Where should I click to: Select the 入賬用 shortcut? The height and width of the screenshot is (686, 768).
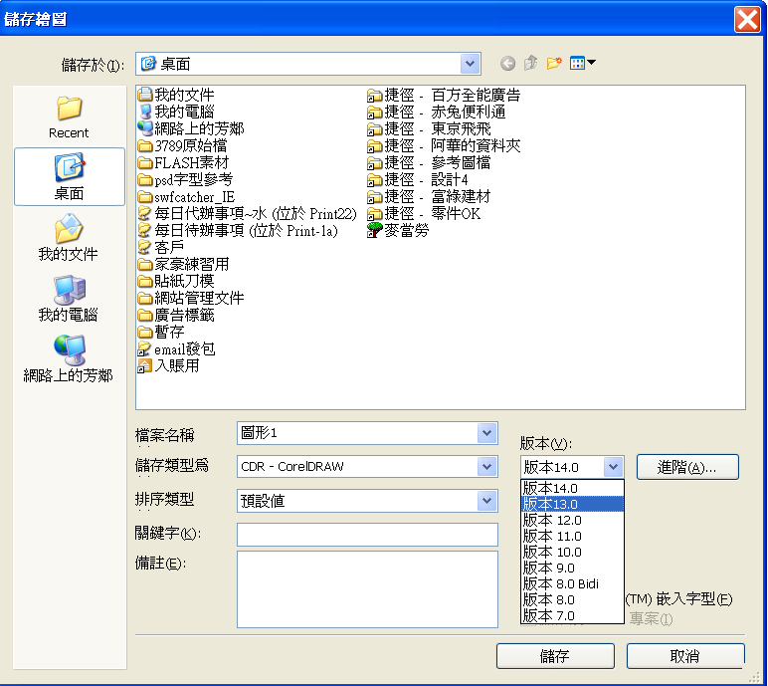coord(169,366)
